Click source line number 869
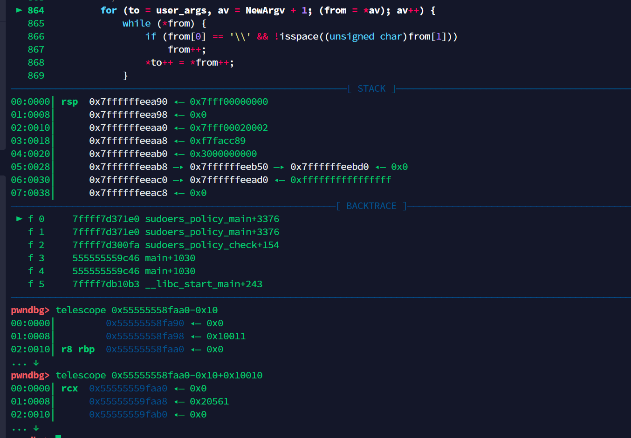This screenshot has width=631, height=438. tap(36, 75)
